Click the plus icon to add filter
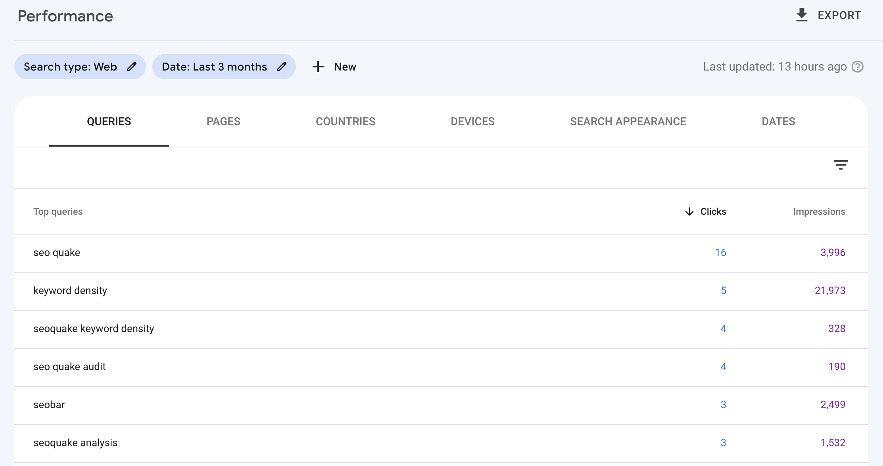 point(318,67)
